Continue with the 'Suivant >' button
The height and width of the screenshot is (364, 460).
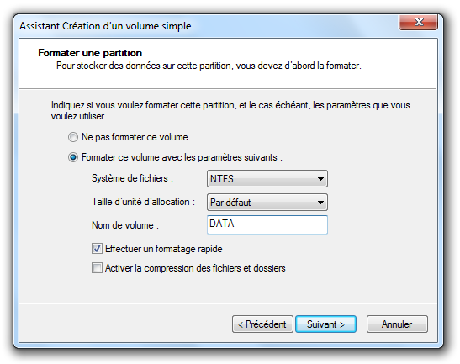[x=326, y=324]
